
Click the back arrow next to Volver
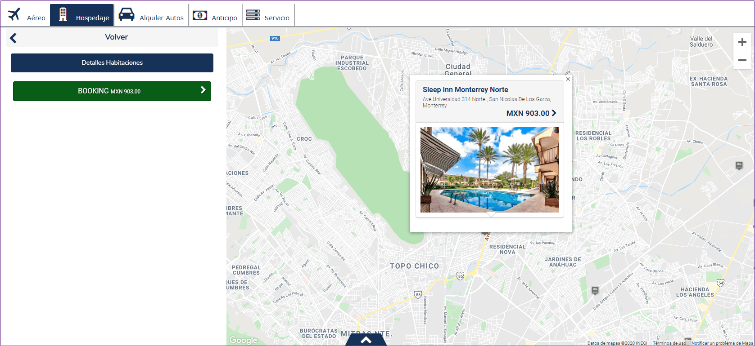click(14, 38)
